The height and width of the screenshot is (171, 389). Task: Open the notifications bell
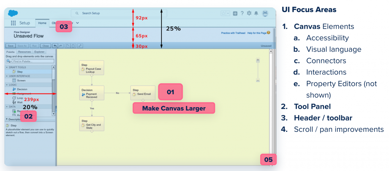point(256,13)
